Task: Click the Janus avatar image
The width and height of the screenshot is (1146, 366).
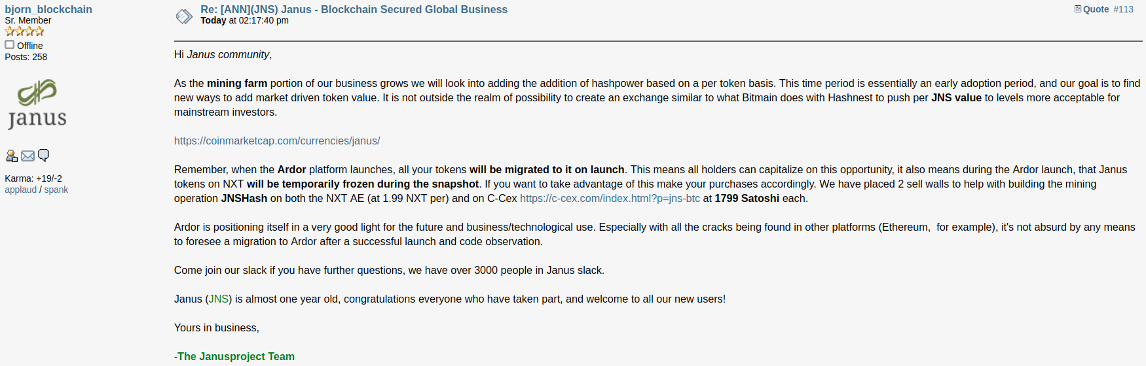Action: click(x=37, y=105)
